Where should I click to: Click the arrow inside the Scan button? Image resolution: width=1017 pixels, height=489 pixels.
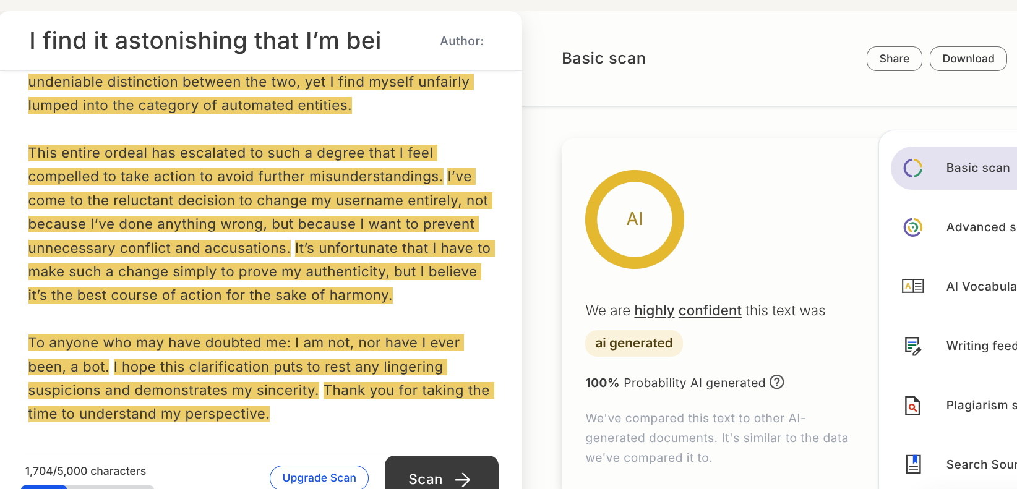(463, 480)
